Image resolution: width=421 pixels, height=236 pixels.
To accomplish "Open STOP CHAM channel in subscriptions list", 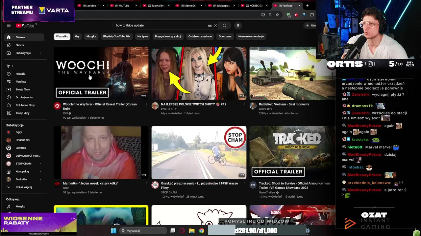I will point(24,164).
